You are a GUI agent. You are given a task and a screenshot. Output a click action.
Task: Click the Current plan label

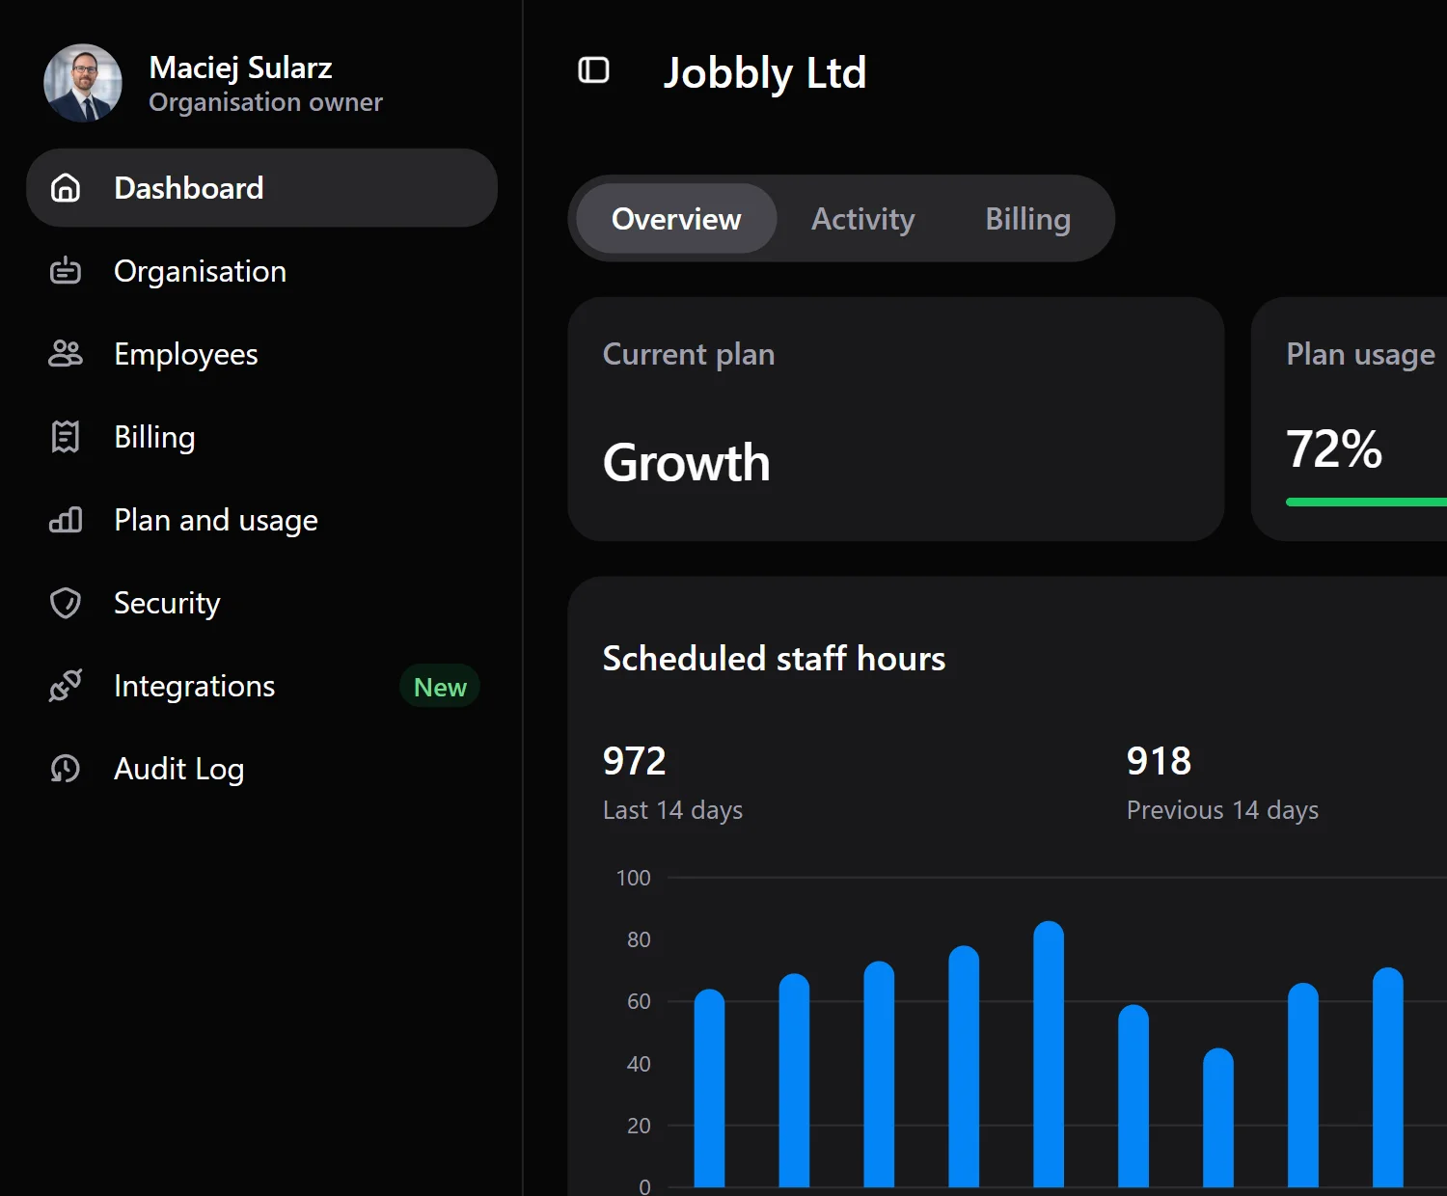click(x=689, y=355)
